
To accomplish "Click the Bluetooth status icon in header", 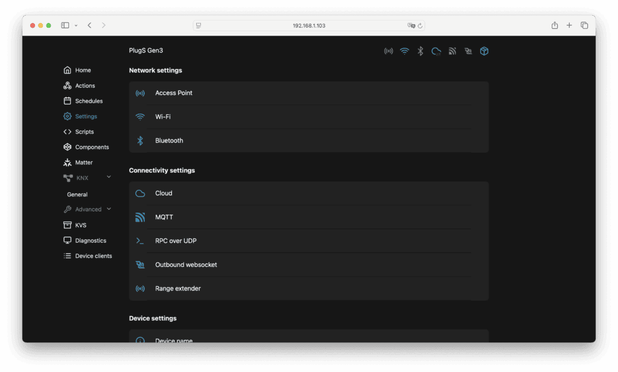I will (x=421, y=51).
